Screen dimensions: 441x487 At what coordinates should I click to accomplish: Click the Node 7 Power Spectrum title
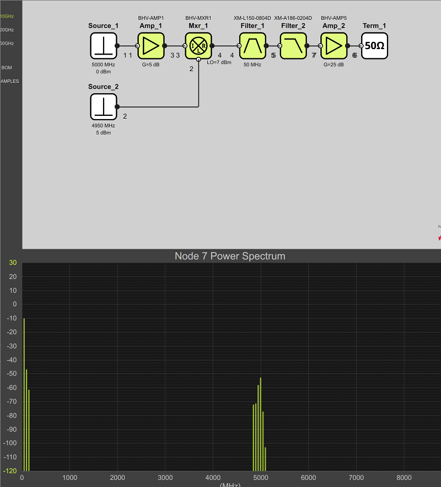[230, 256]
